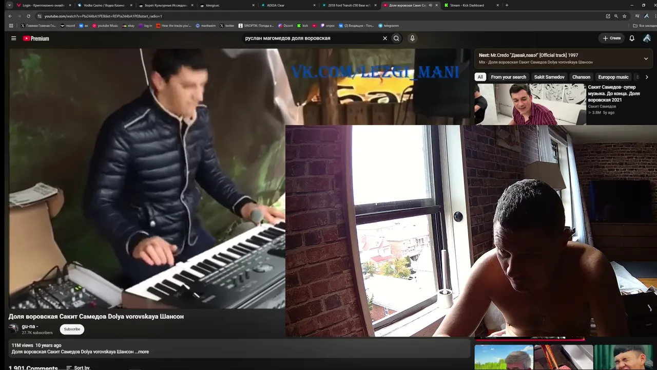The height and width of the screenshot is (370, 657).
Task: Expand the Mix playlist 'Next' panel
Action: click(646, 59)
